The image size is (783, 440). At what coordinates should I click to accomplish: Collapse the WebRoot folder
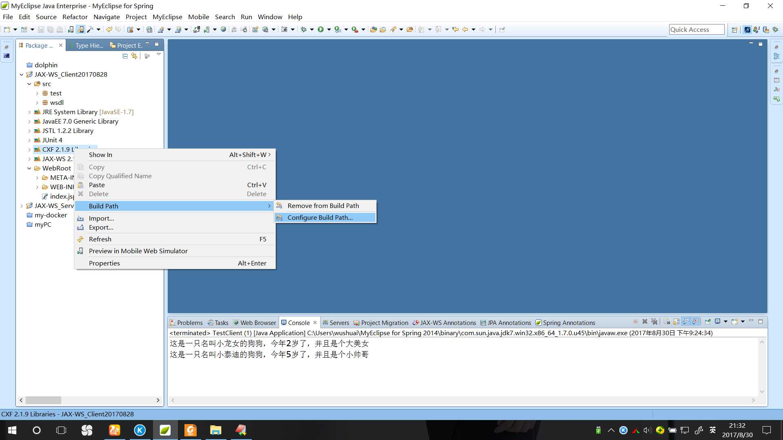[x=29, y=168]
